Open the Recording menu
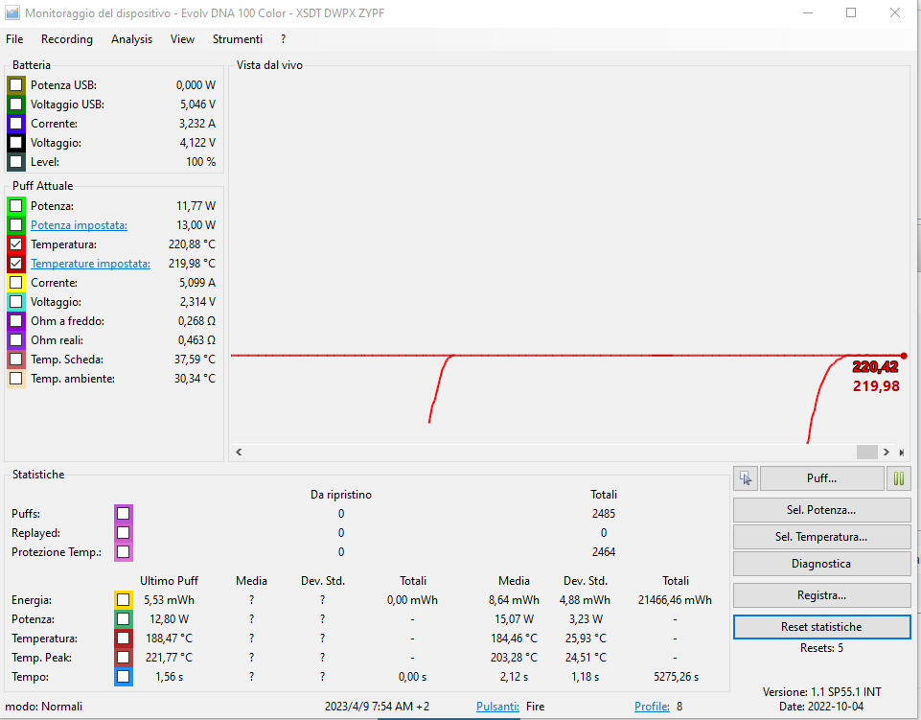This screenshot has width=921, height=720. pos(67,39)
